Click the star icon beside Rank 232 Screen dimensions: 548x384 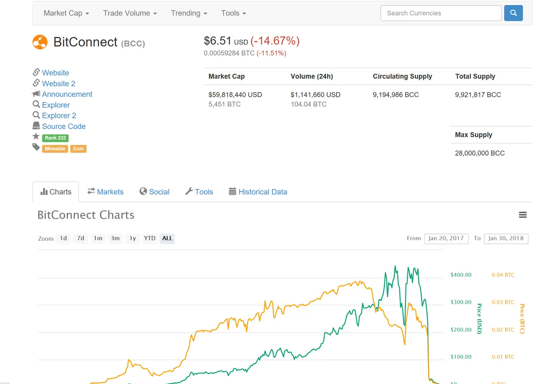(36, 136)
